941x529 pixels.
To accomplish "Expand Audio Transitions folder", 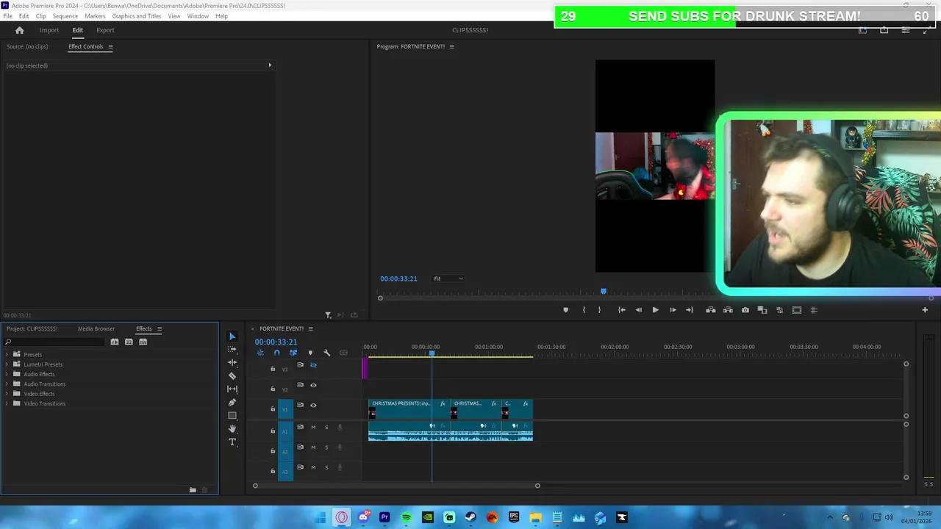I will coord(7,384).
